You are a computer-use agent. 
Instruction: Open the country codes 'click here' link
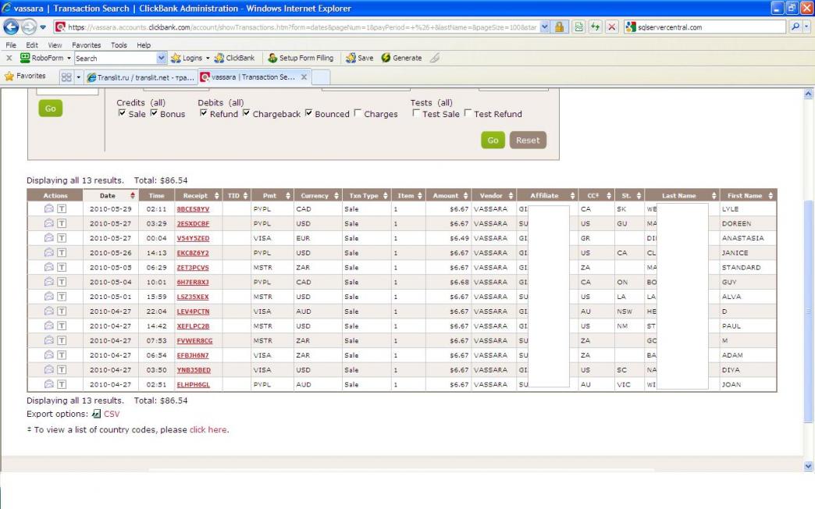coord(208,429)
